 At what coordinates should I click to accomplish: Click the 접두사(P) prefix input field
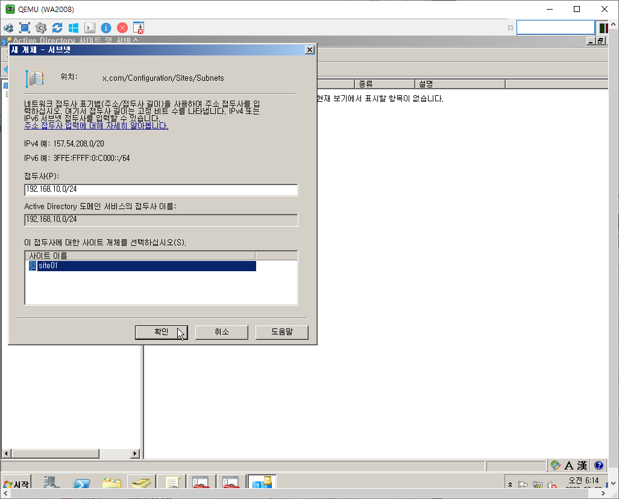(x=161, y=189)
